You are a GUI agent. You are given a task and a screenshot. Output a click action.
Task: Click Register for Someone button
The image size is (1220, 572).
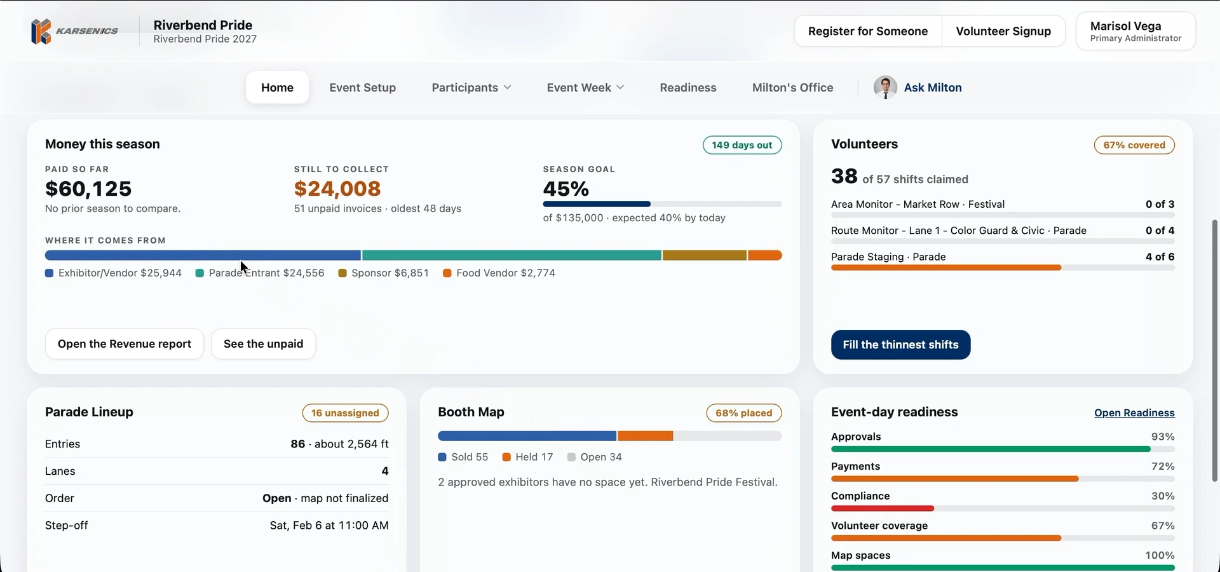(868, 31)
